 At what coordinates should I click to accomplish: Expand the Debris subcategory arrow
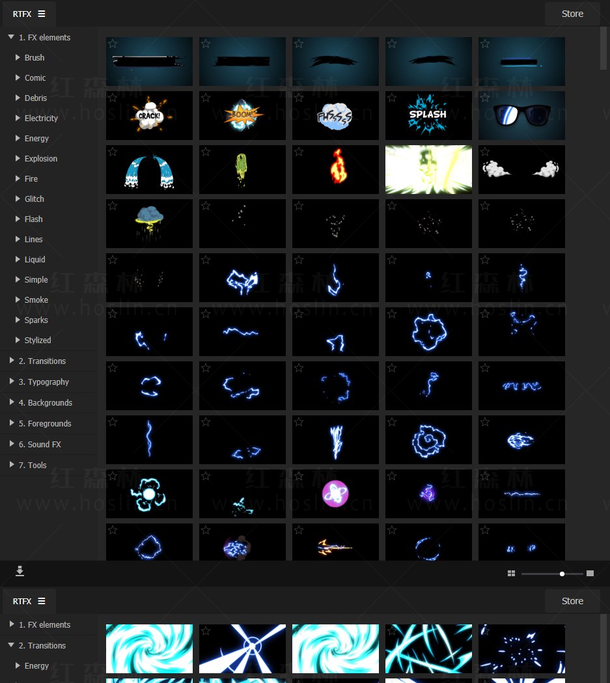point(18,98)
